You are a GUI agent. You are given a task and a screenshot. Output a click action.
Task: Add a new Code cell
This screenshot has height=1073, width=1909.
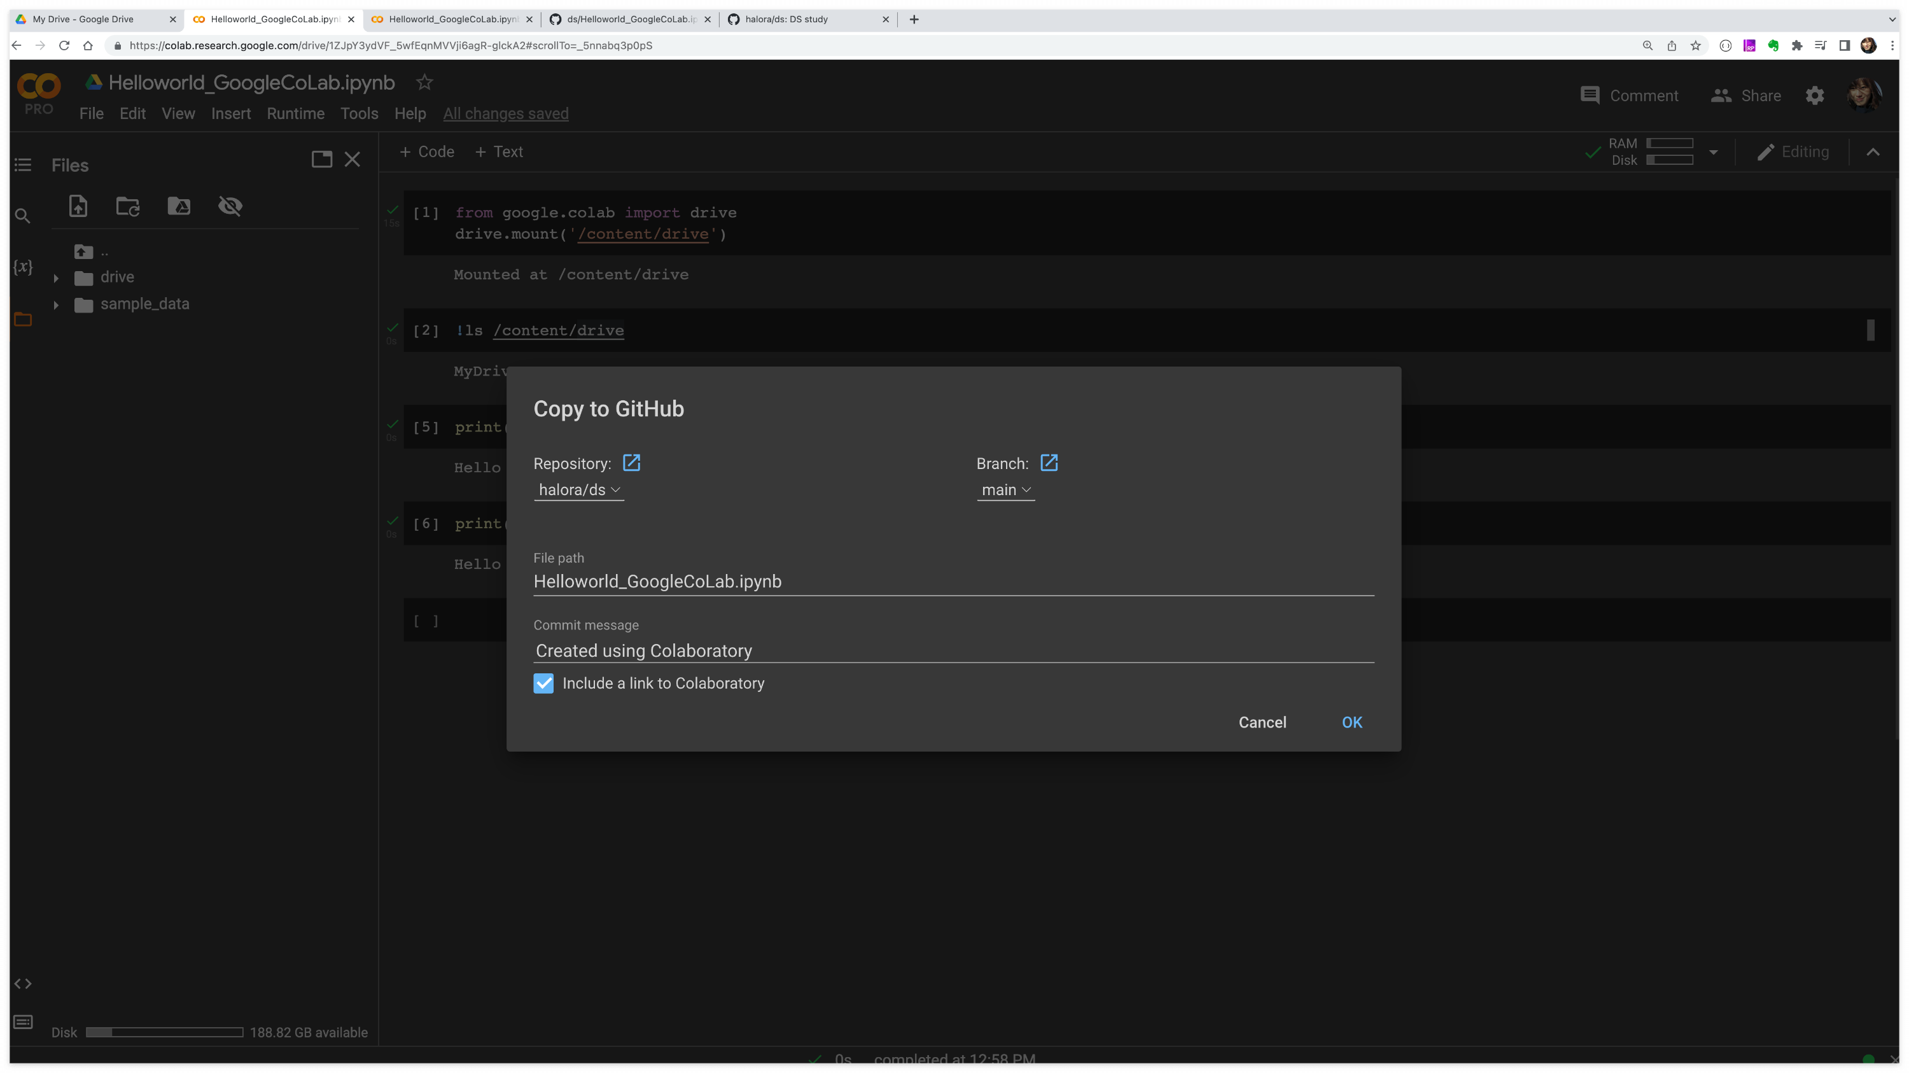point(427,152)
